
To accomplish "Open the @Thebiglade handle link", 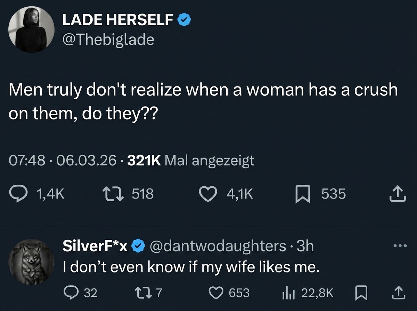I will click(108, 40).
